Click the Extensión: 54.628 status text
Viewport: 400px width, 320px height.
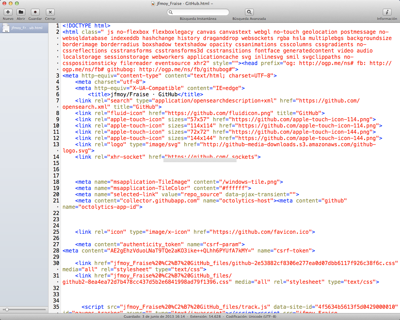click(205, 317)
